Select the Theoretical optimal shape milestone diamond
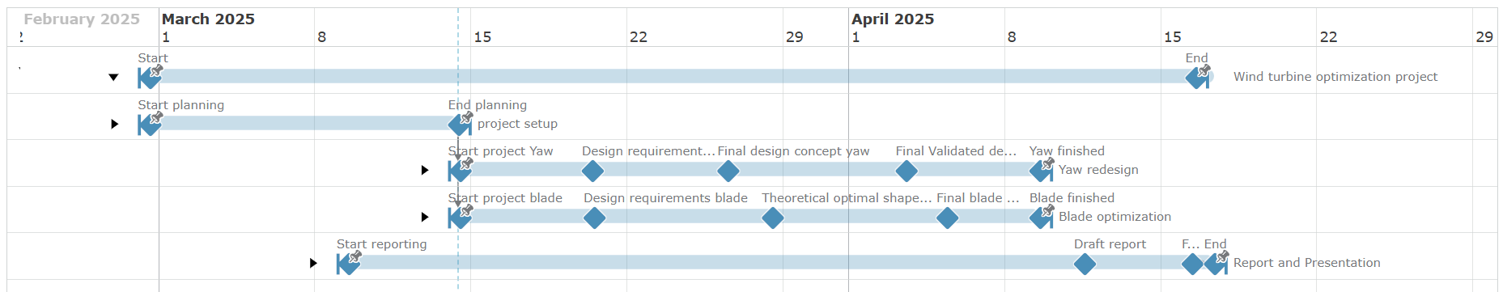 773,218
